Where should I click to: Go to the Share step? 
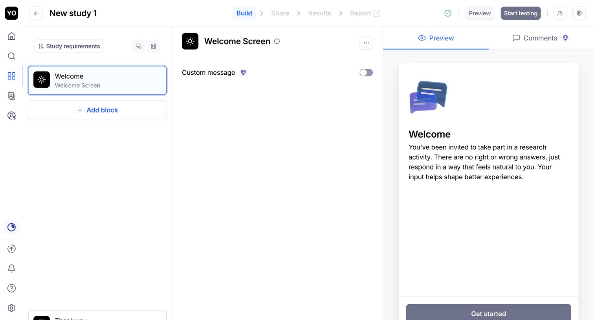280,13
